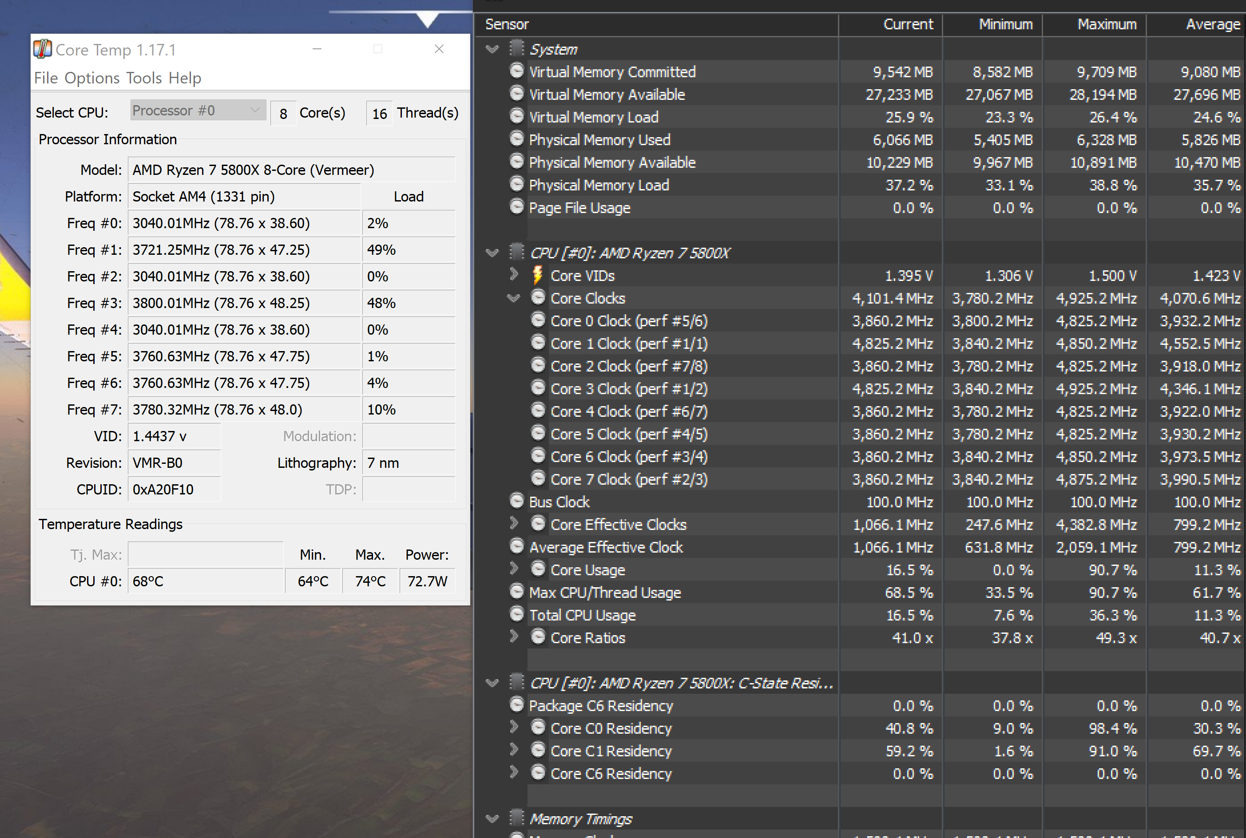The width and height of the screenshot is (1246, 838).
Task: Click the CPUID value 0xA20F10
Action: coord(174,490)
